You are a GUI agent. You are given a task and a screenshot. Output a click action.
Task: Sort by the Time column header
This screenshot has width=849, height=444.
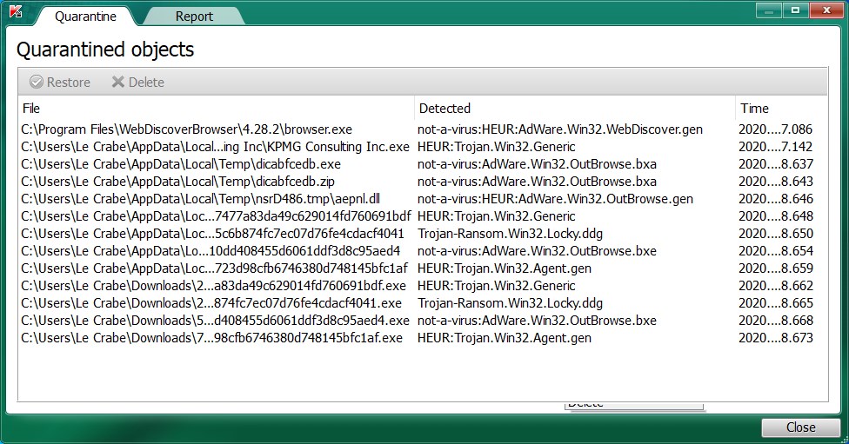pos(781,108)
